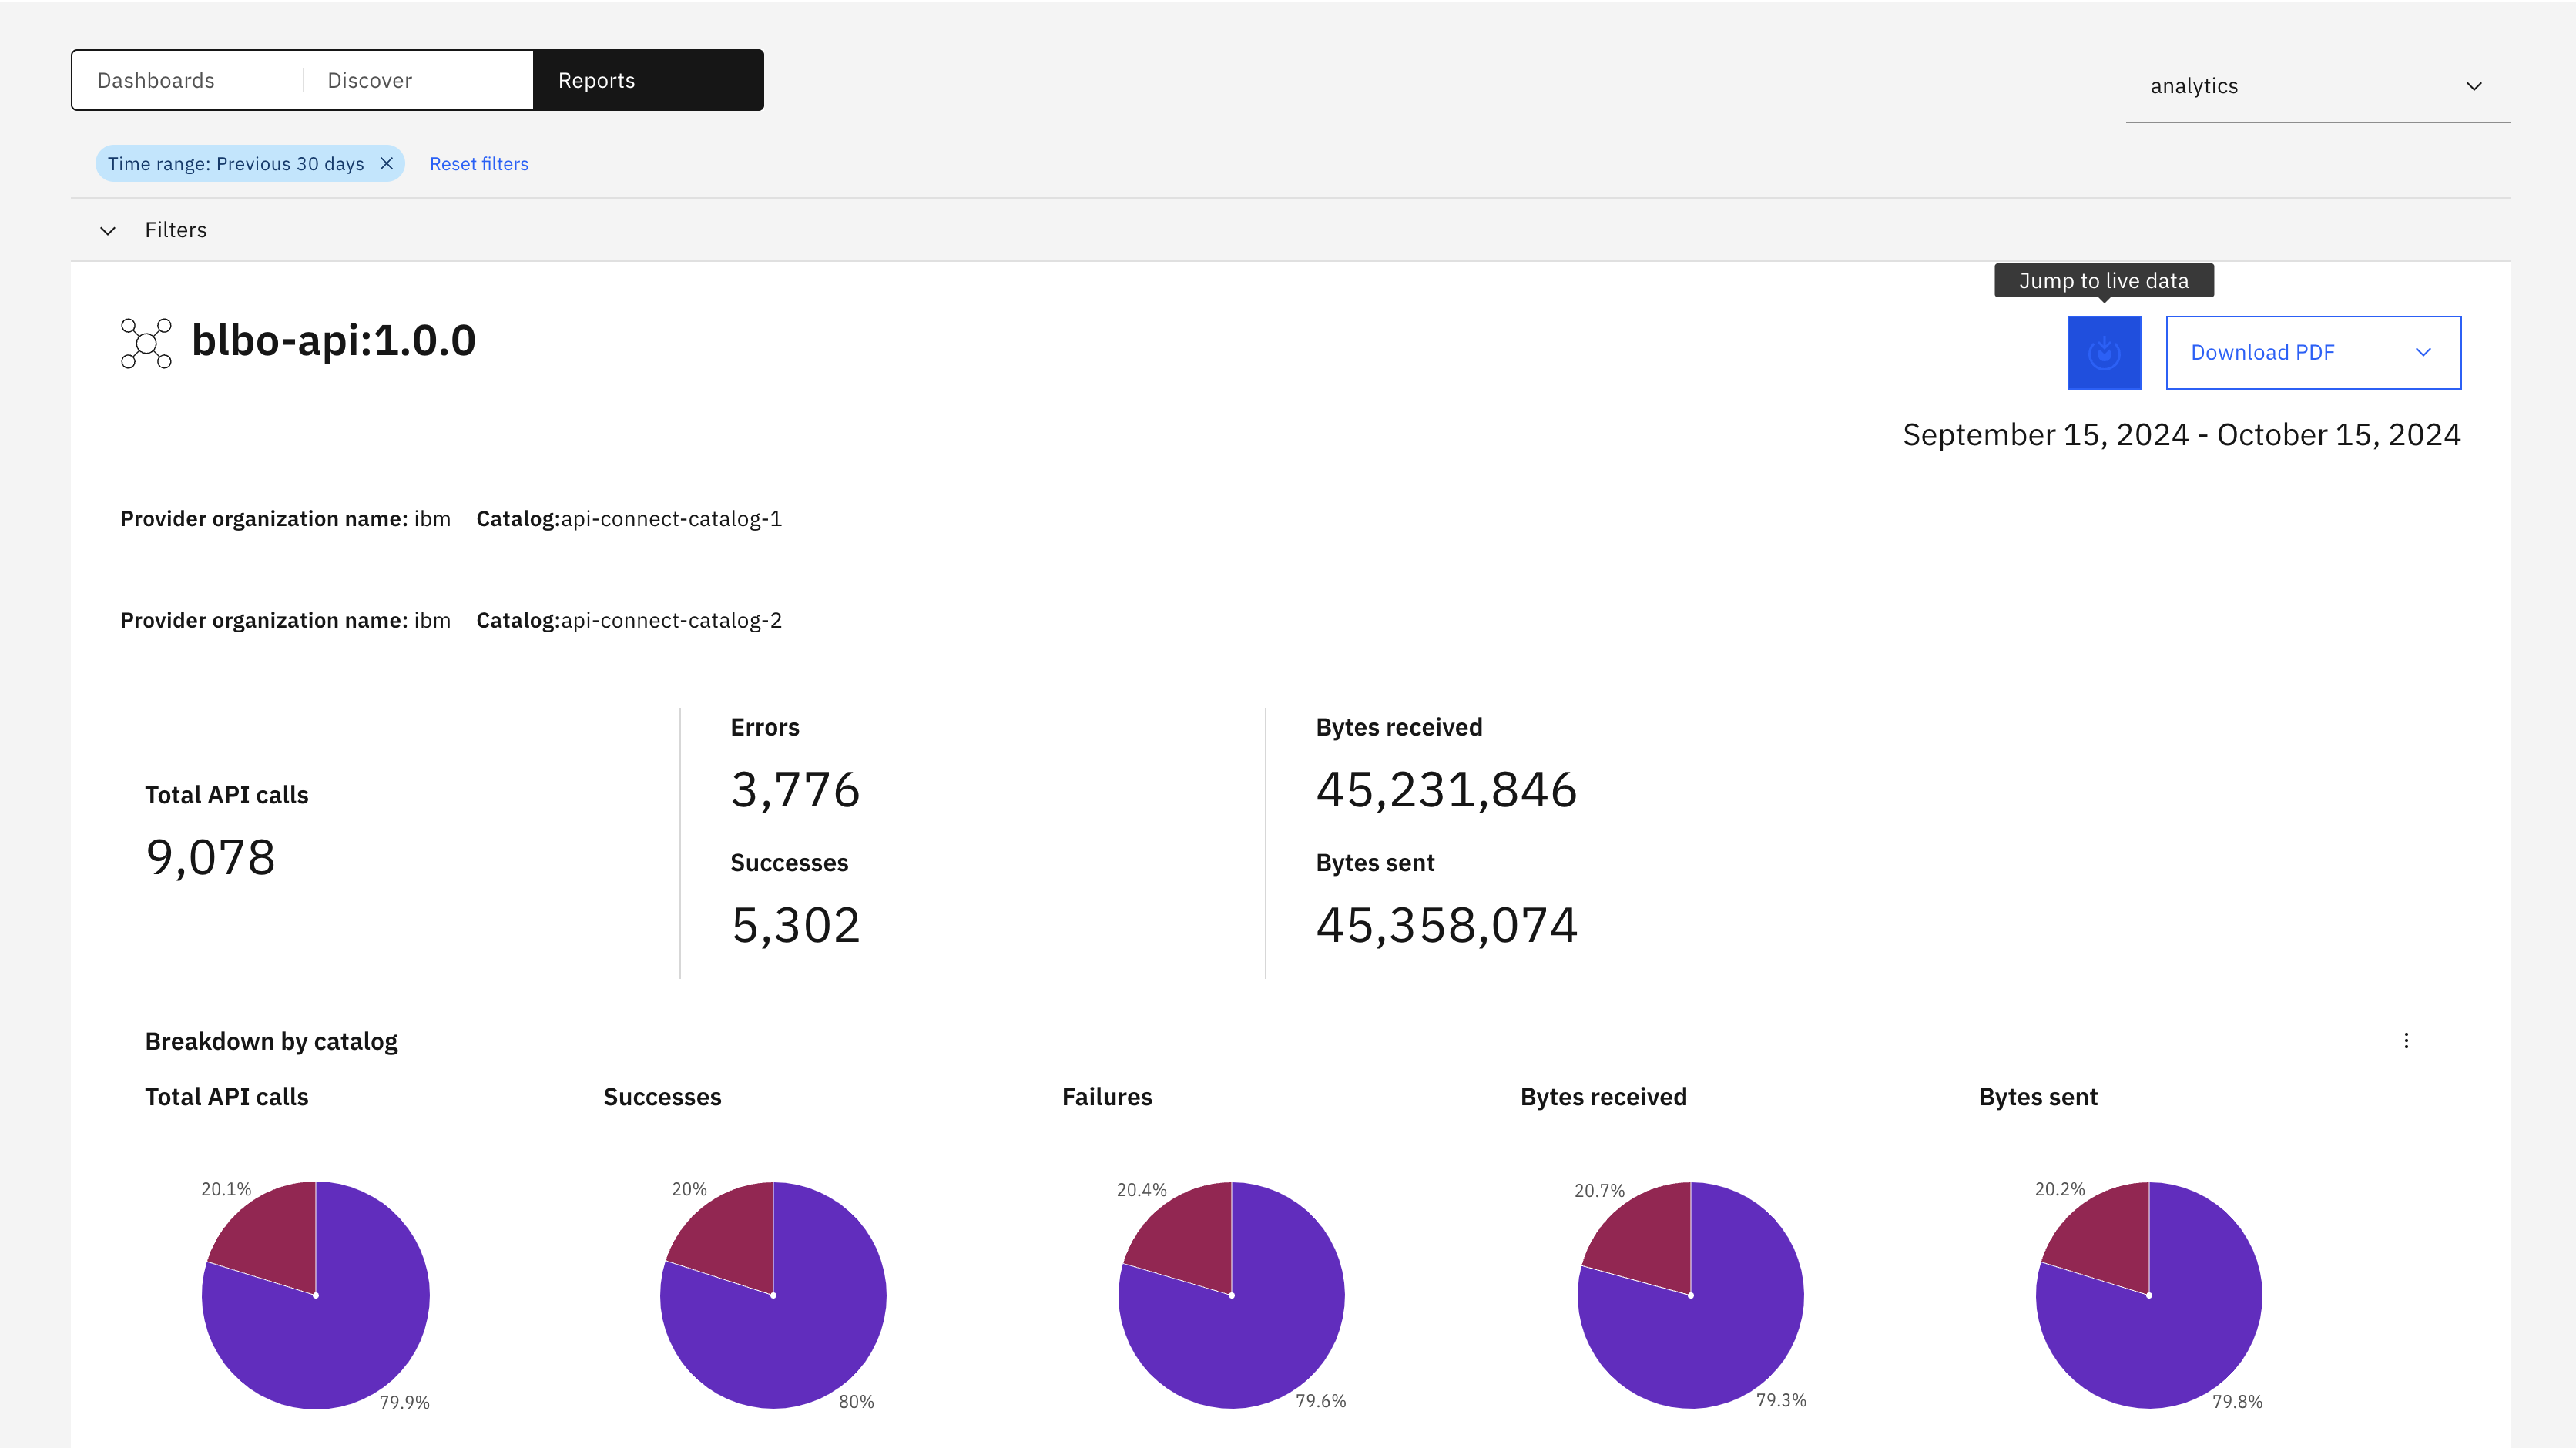Switch to the Dashboards tab
The width and height of the screenshot is (2576, 1448).
coord(187,80)
